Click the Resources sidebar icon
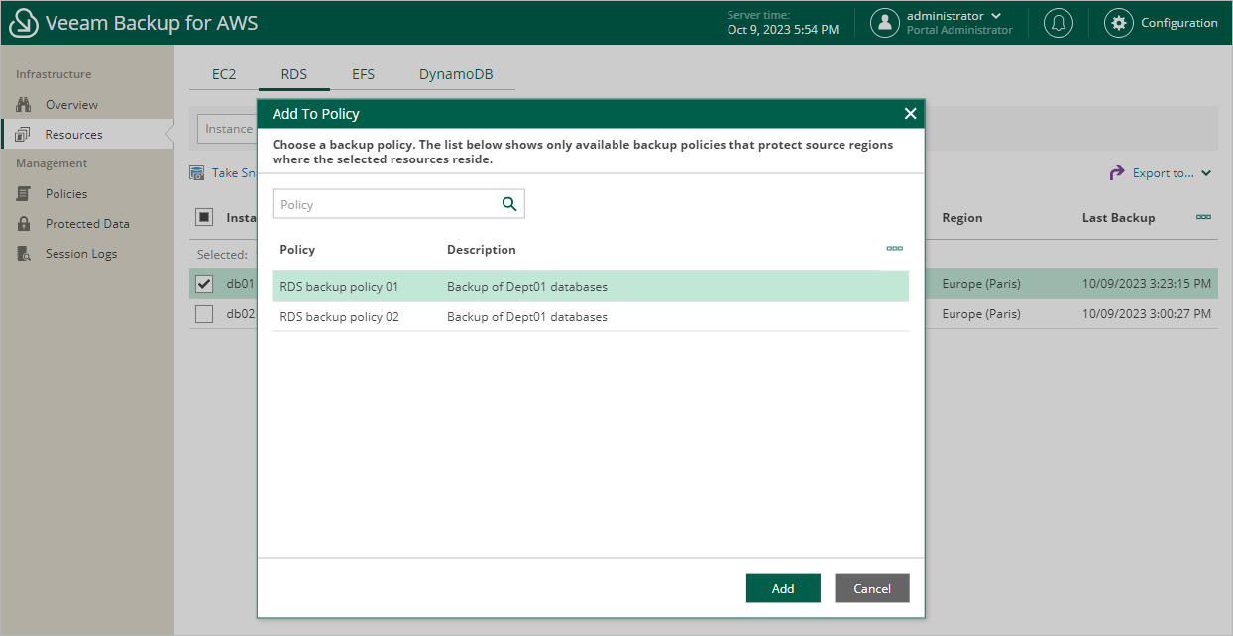Screen dimensions: 1233x636 25,135
